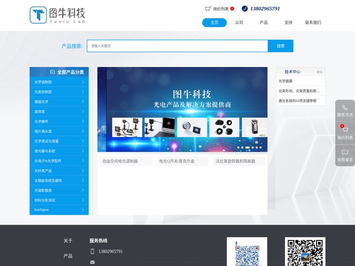Open the 材料分析测试 category
The image size is (355, 266).
click(x=59, y=200)
